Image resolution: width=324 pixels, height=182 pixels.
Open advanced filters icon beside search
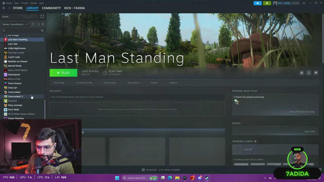(42, 31)
